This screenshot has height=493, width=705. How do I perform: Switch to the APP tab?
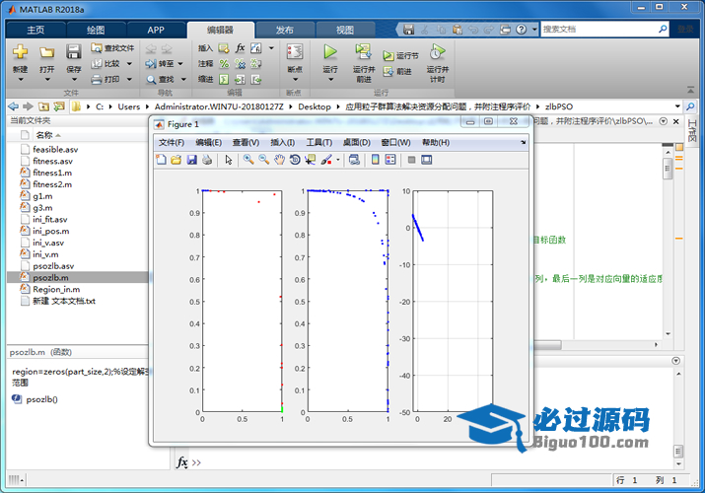pos(156,31)
